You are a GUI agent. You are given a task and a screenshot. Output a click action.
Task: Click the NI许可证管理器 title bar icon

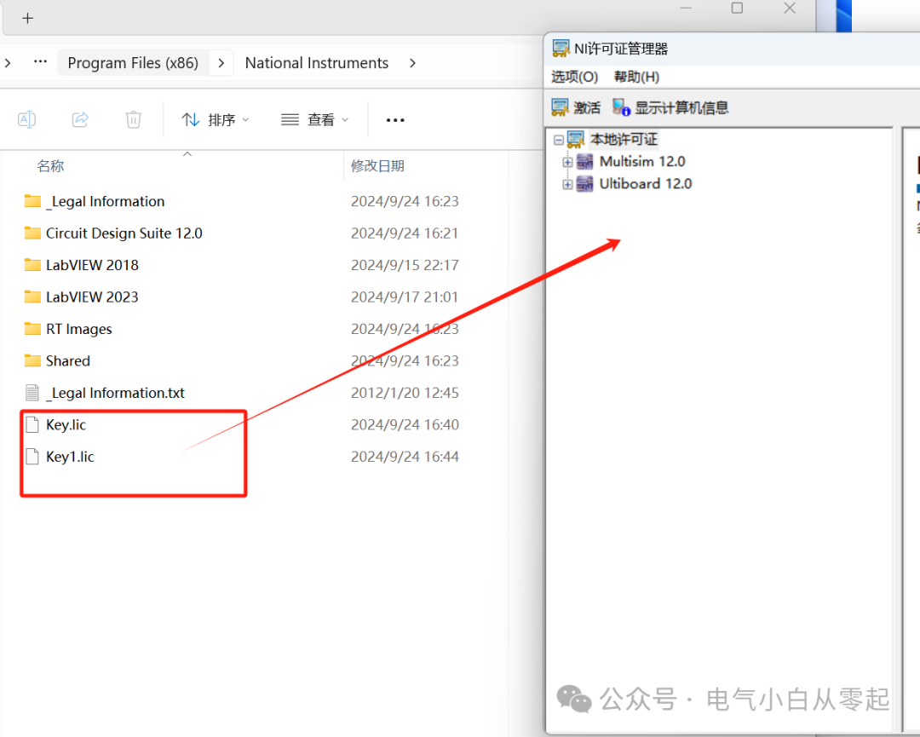tap(561, 48)
